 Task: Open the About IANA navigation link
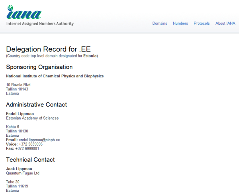225,24
